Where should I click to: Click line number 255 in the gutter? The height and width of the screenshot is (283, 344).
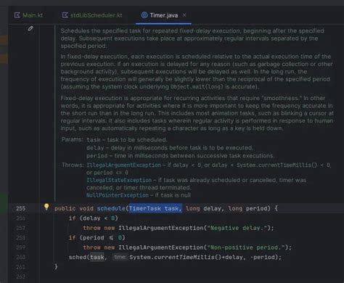coord(20,208)
